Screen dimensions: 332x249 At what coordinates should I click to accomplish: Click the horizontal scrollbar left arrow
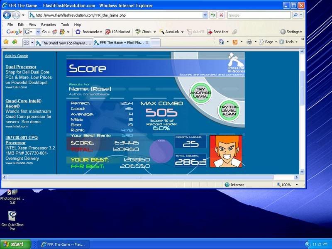(x=5, y=177)
